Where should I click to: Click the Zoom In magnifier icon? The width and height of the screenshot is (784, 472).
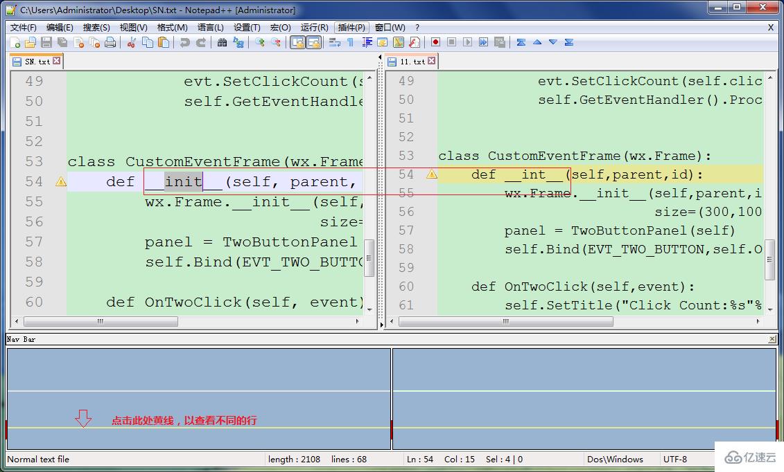259,42
